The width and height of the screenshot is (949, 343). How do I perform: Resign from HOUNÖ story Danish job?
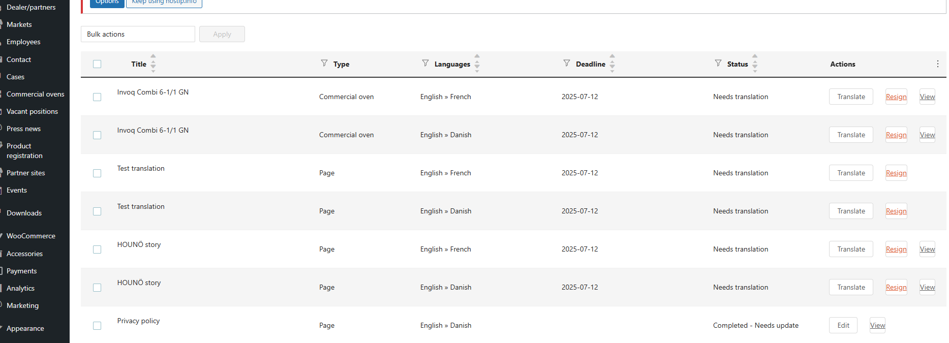[x=896, y=287]
